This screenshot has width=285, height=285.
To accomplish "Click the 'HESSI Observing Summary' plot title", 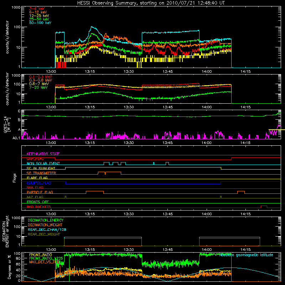I will pyautogui.click(x=151, y=3).
